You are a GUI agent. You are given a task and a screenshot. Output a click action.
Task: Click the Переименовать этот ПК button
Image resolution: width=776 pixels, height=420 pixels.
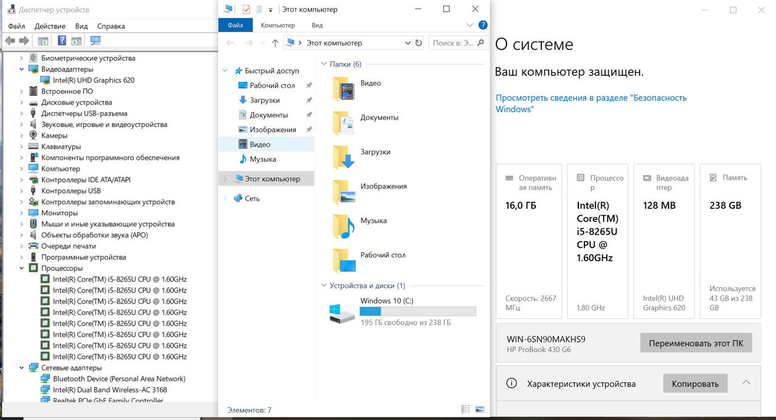point(695,343)
